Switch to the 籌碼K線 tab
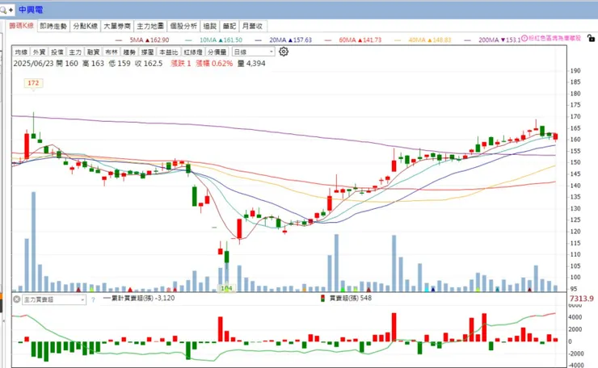This screenshot has width=598, height=368. click(x=21, y=26)
